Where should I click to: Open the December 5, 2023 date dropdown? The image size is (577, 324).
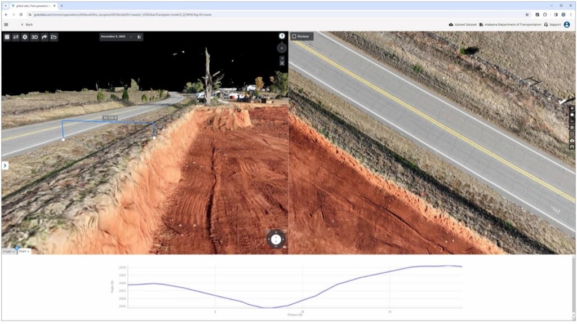[x=117, y=37]
